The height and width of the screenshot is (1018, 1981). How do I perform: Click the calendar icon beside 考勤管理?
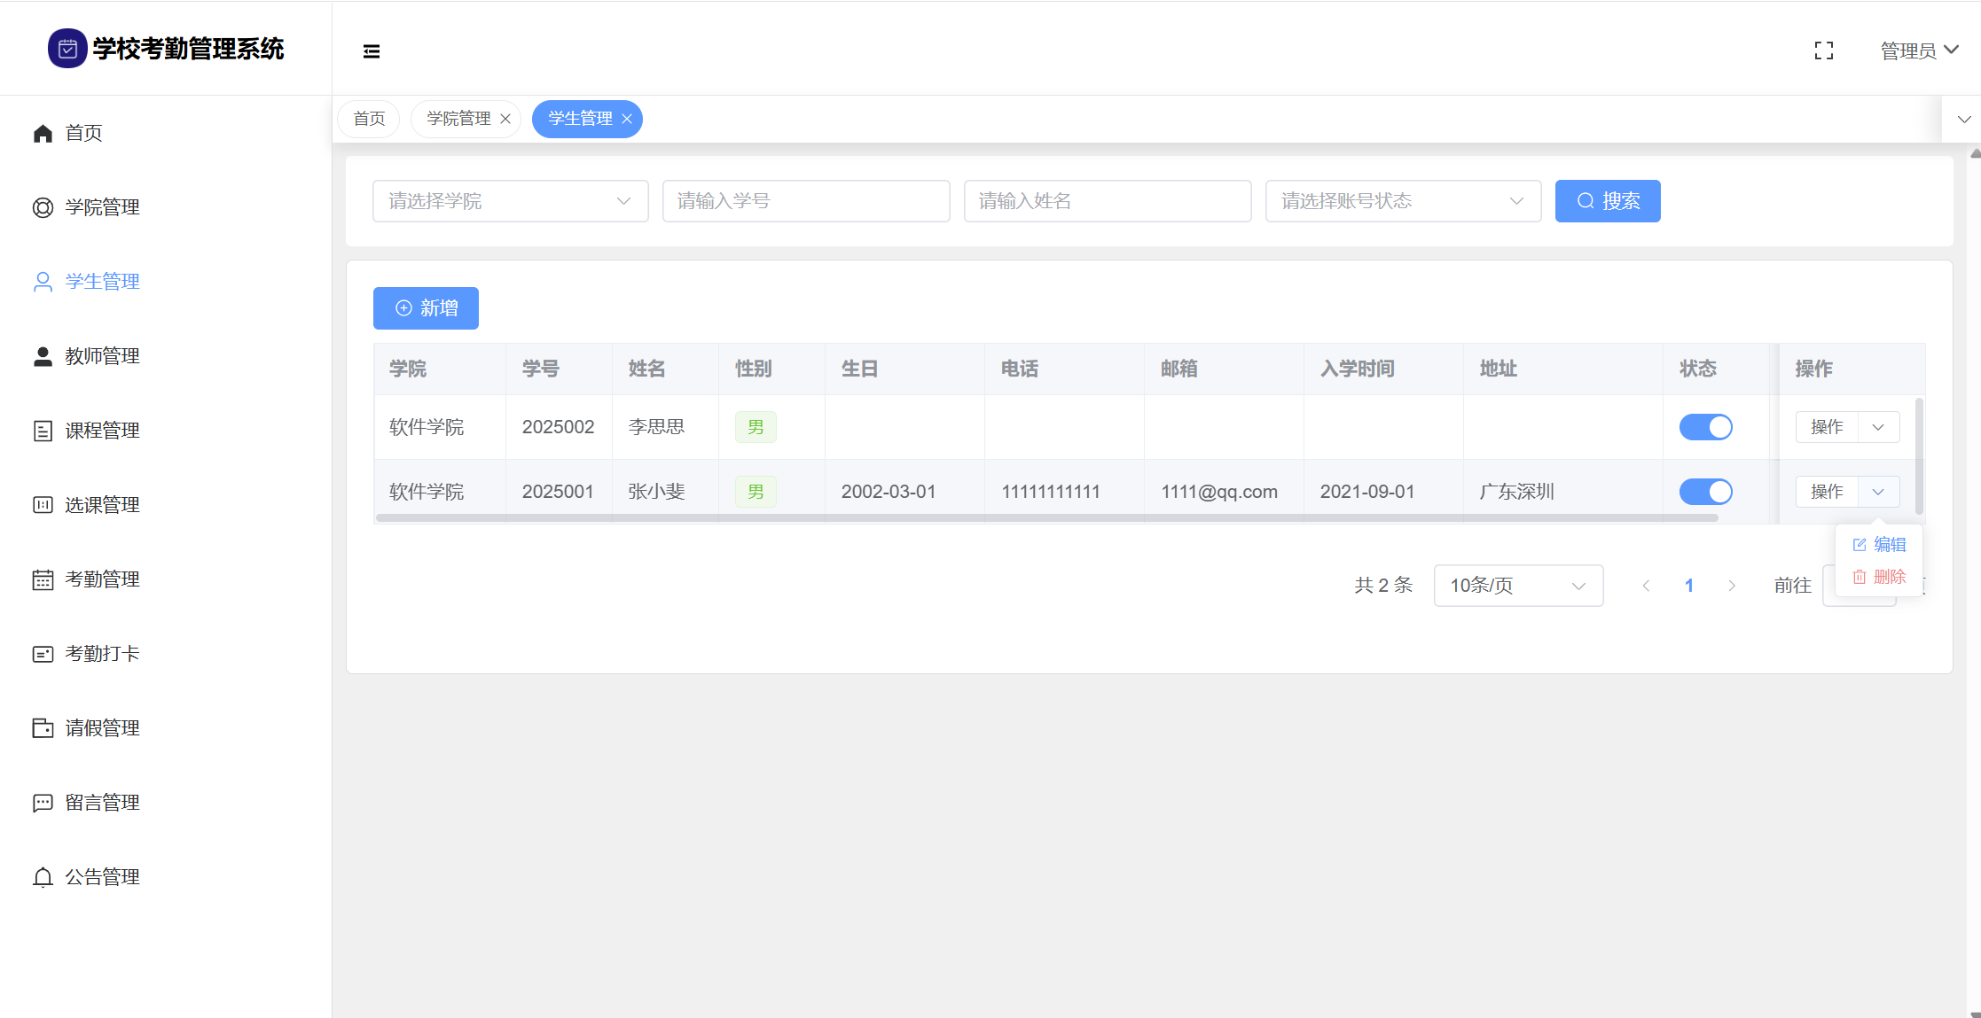click(x=43, y=579)
